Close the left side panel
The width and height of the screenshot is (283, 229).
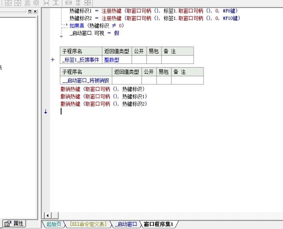coord(35,11)
